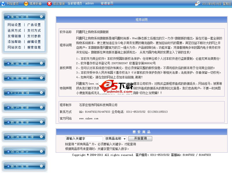Expand the 用户管理 panel arrow
Viewport: 232px width, 173px height.
click(41, 107)
